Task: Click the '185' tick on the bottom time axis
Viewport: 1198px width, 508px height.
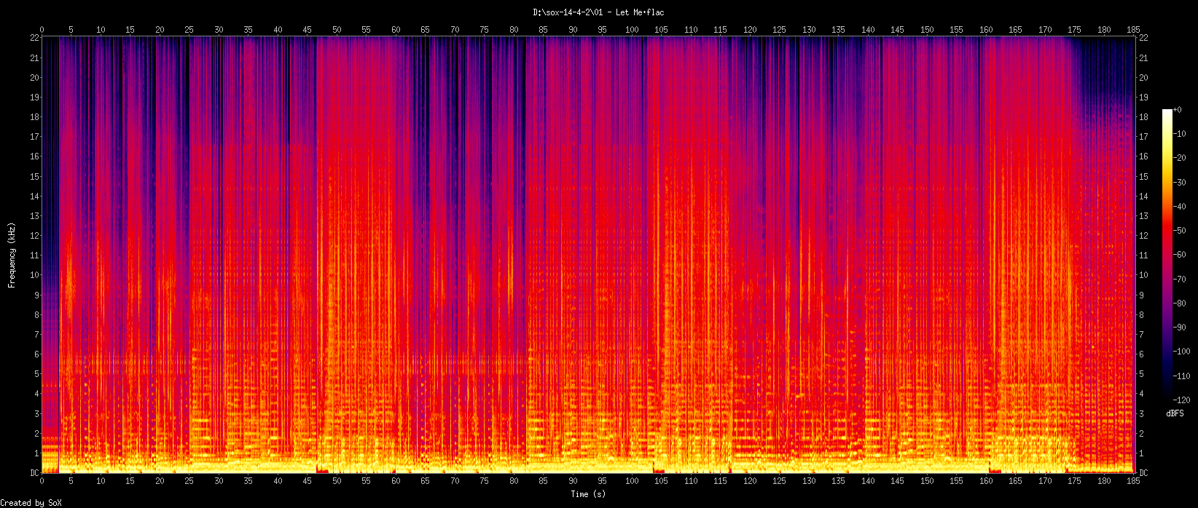Action: (1134, 481)
